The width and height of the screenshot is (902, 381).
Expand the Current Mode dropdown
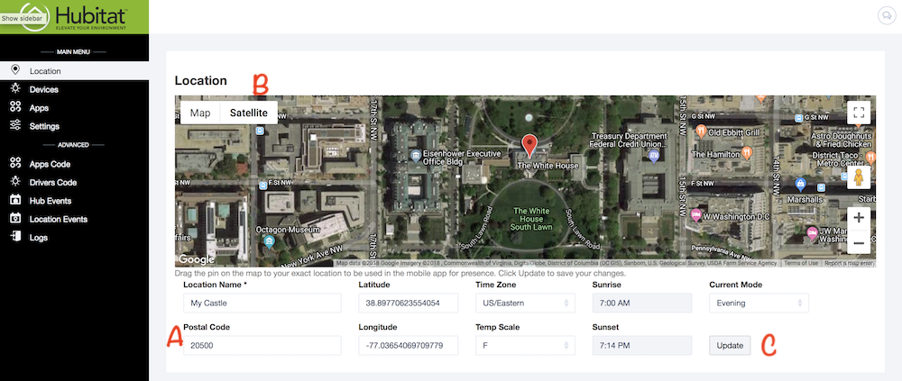[x=758, y=304]
